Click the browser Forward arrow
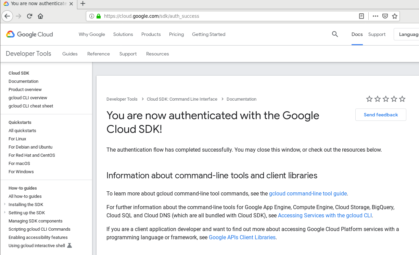The height and width of the screenshot is (255, 419). click(18, 16)
